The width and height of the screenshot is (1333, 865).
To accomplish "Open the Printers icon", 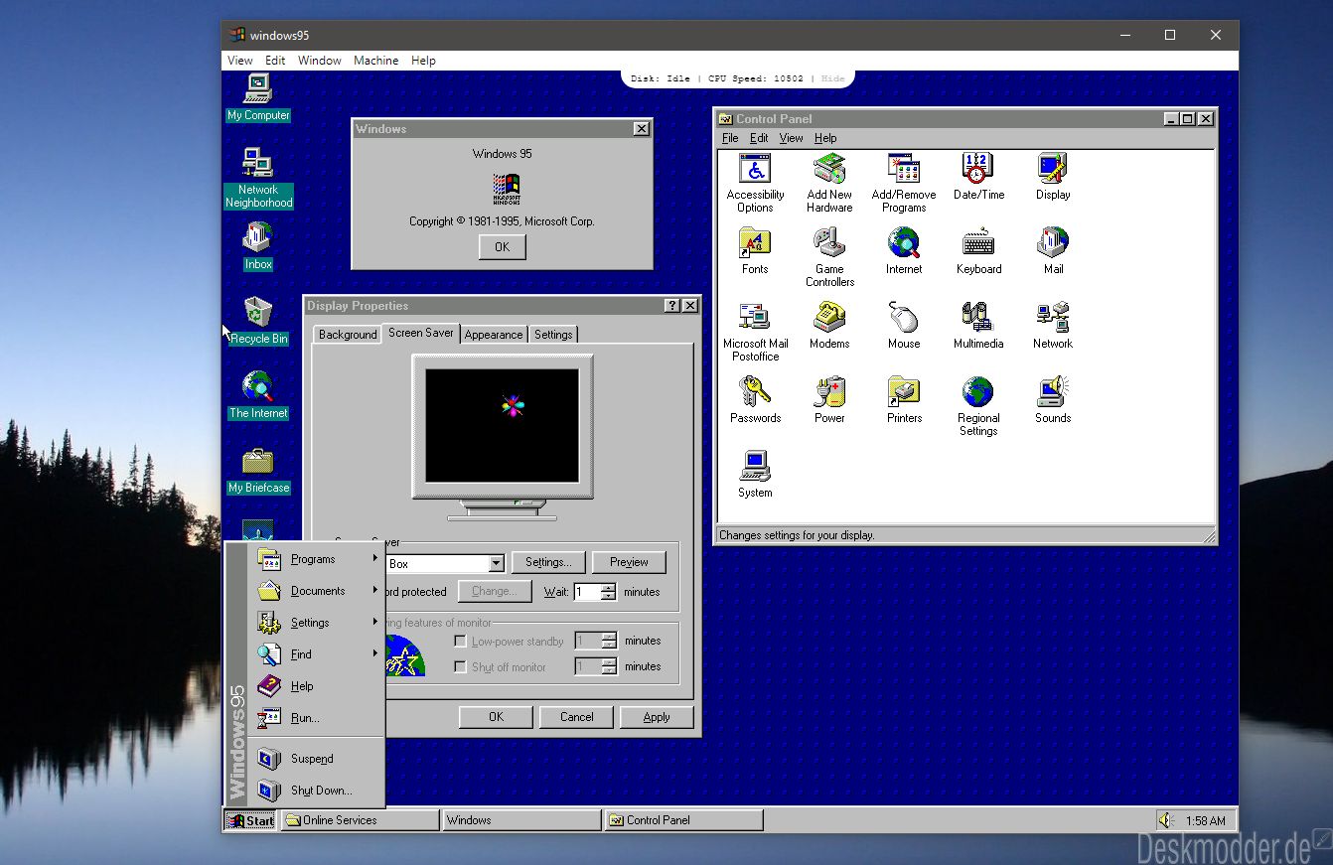I will coord(904,400).
